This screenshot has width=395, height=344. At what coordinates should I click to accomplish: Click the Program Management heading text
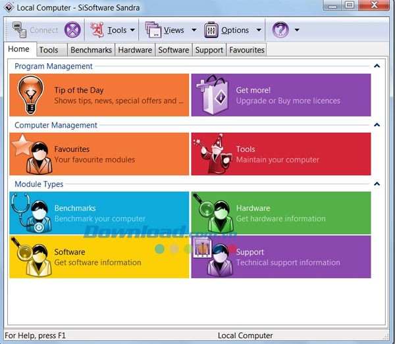[x=53, y=66]
